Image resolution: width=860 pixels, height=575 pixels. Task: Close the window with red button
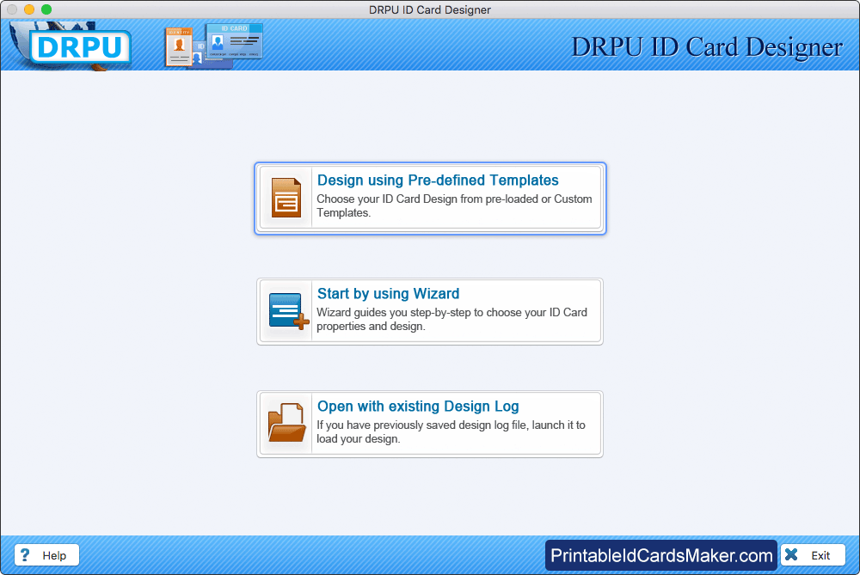click(12, 9)
